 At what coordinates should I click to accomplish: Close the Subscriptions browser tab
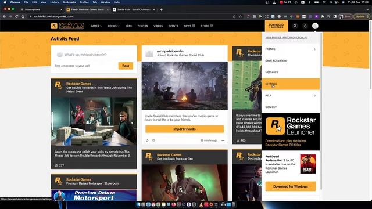[62, 9]
